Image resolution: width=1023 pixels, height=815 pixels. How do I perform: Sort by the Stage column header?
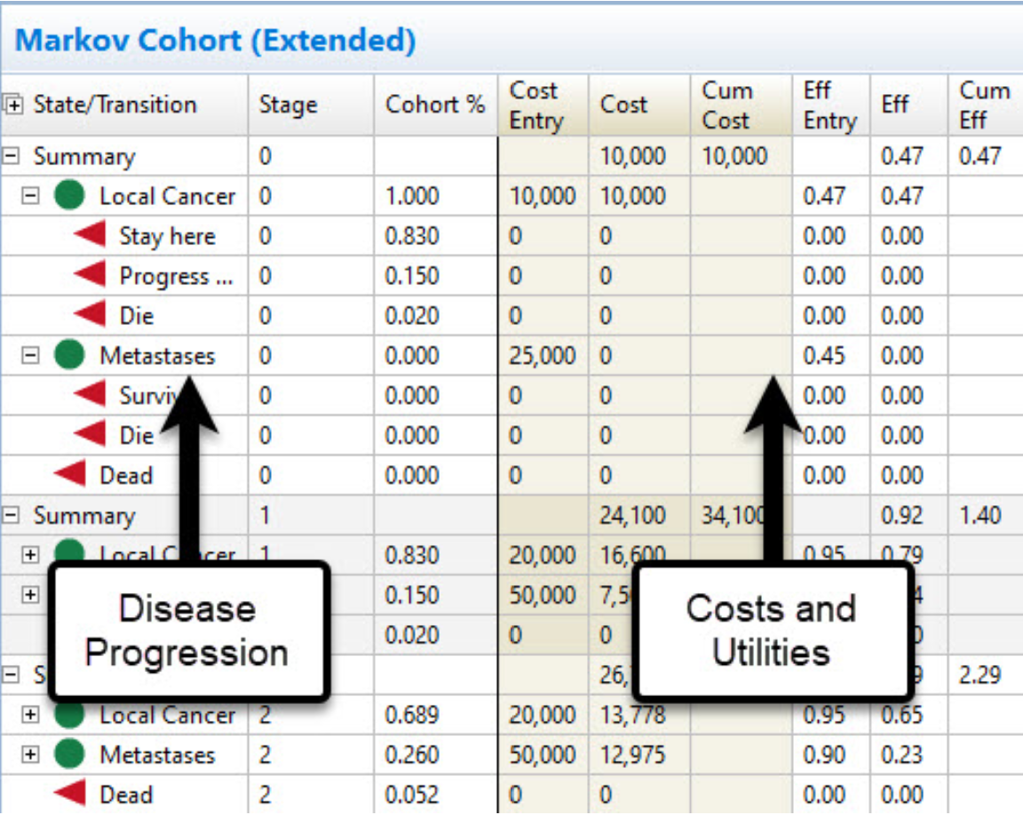pos(288,105)
